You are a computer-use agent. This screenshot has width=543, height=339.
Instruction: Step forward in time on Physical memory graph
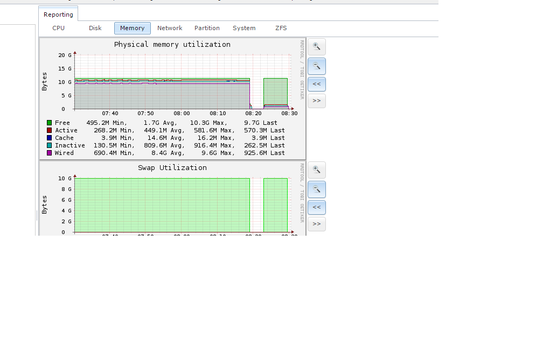coord(317,101)
